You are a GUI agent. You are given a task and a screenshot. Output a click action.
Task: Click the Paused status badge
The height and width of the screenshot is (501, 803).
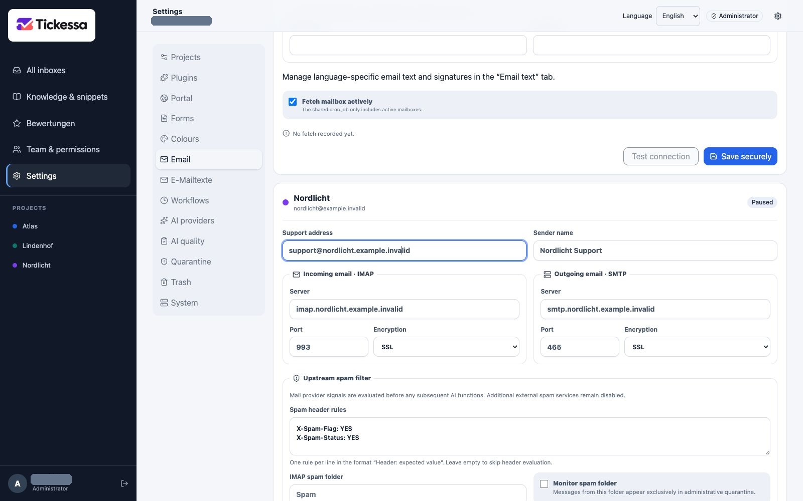point(762,202)
